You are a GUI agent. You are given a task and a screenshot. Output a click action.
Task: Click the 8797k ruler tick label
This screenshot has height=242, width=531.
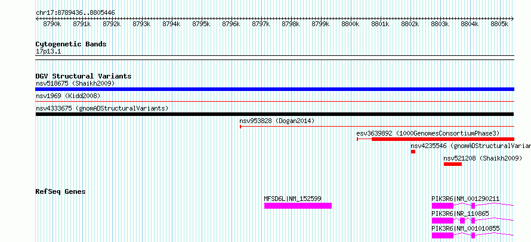pyautogui.click(x=261, y=24)
